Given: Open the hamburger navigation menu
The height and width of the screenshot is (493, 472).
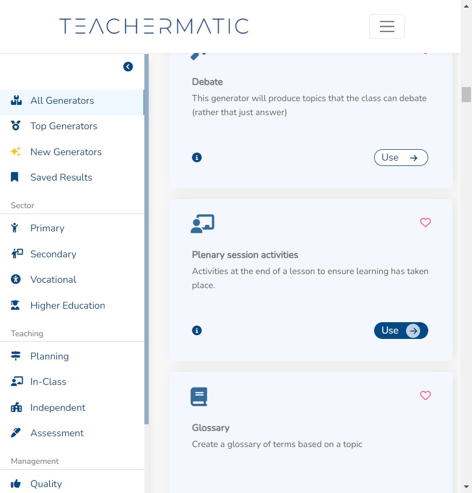Looking at the screenshot, I should 387,26.
